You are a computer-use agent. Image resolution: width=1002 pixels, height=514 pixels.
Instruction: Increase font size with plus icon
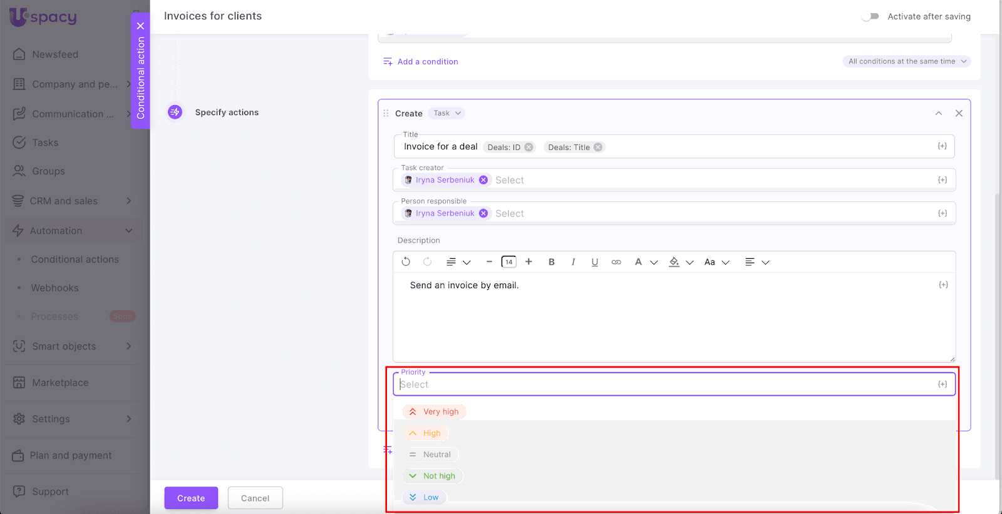tap(529, 262)
